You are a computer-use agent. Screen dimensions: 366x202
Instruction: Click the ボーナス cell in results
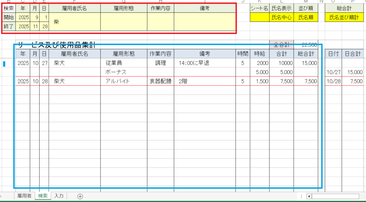point(124,72)
